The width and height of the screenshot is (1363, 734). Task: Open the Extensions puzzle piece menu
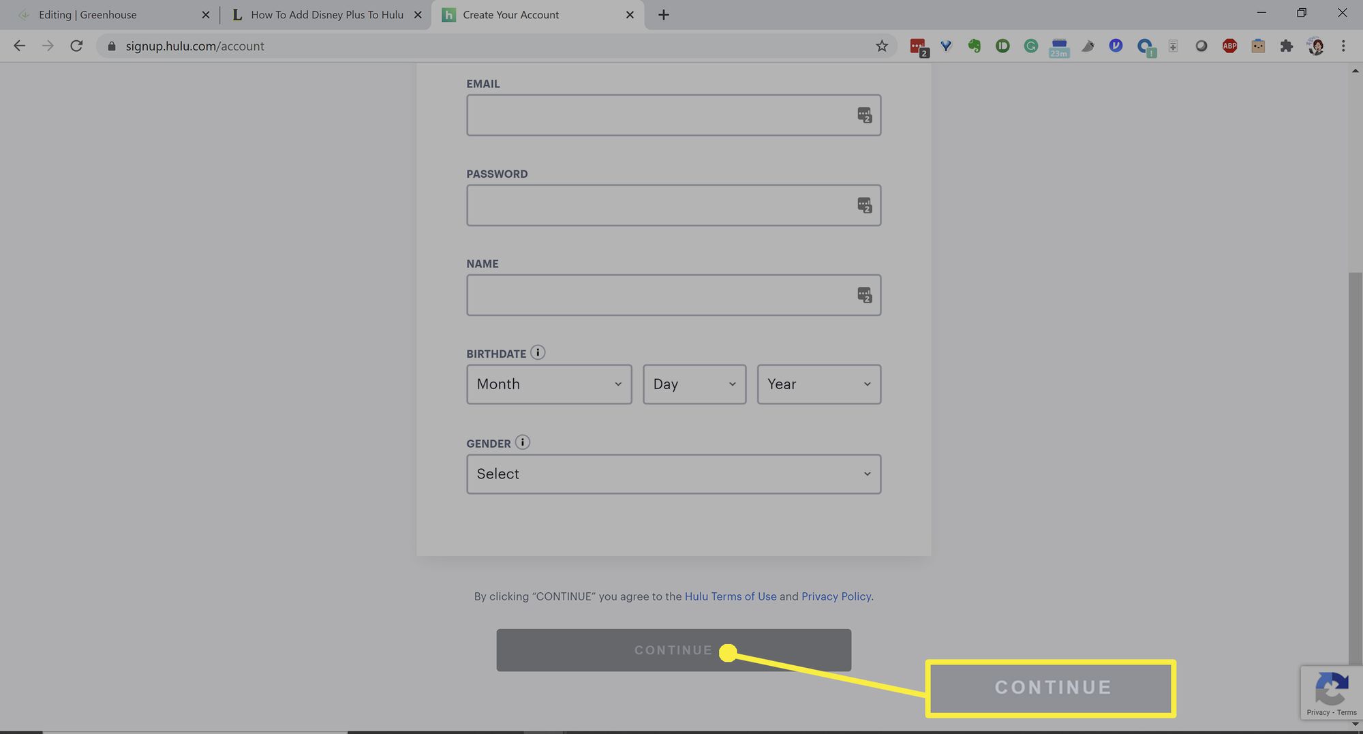1286,46
